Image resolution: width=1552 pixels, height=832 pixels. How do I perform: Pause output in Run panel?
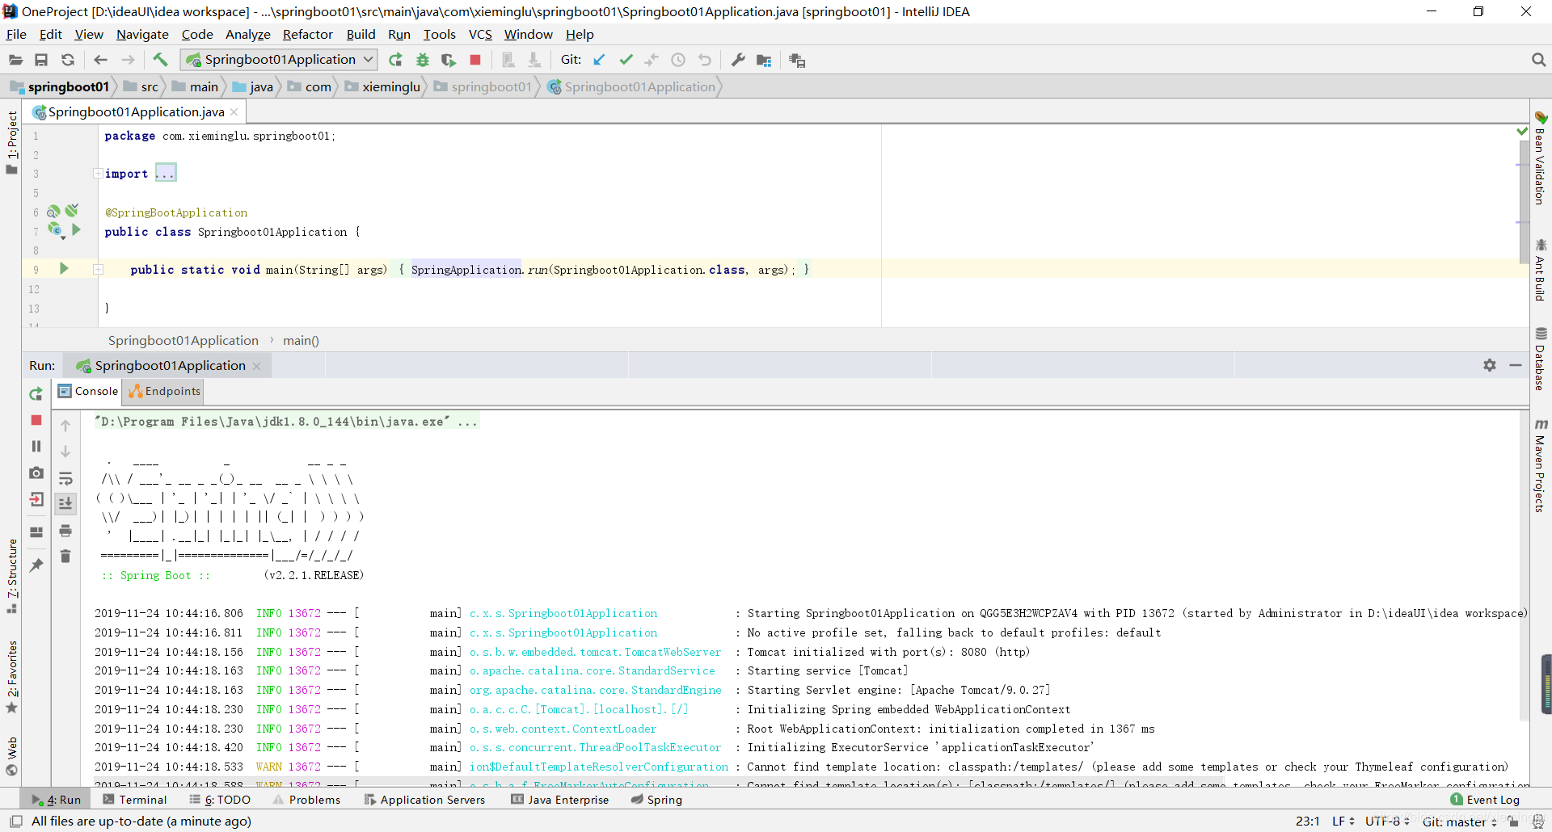36,446
